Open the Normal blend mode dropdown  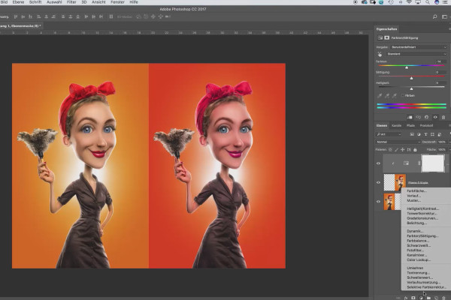(x=398, y=142)
